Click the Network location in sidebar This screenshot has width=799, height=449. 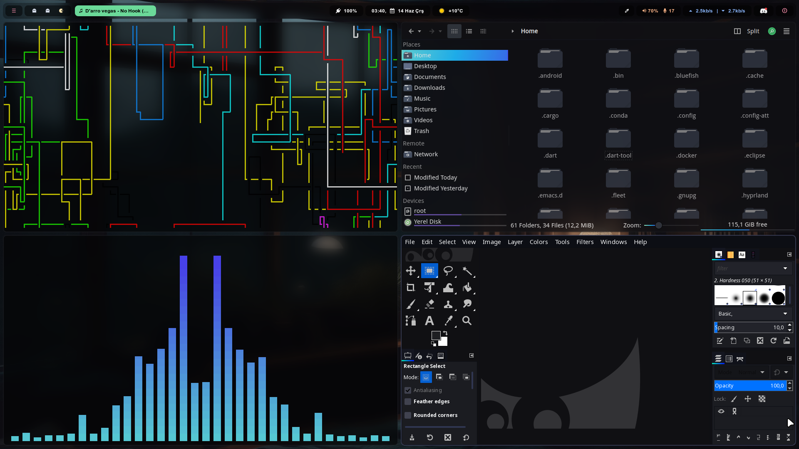point(426,153)
